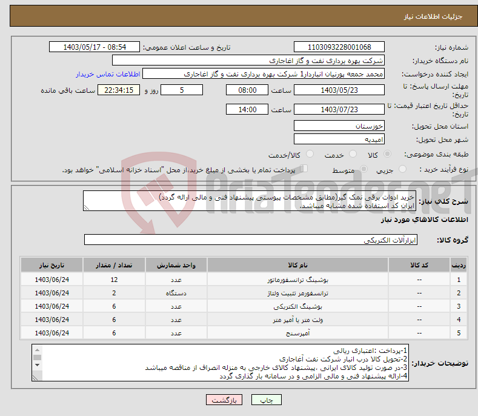Image resolution: width=478 pixels, height=416 pixels.
Task: Click the response deadline date 1403/05/23
Action: [x=339, y=90]
